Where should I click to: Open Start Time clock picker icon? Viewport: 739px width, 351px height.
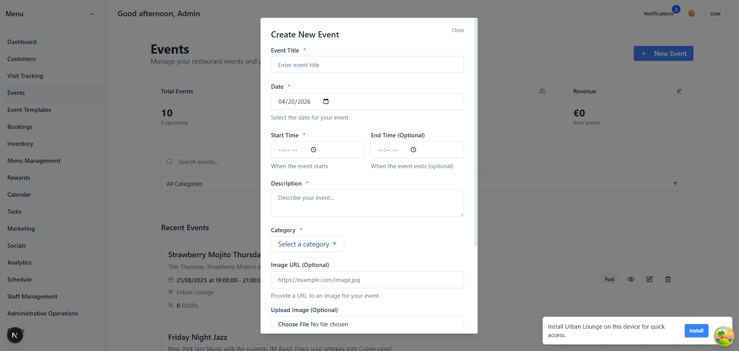point(314,150)
